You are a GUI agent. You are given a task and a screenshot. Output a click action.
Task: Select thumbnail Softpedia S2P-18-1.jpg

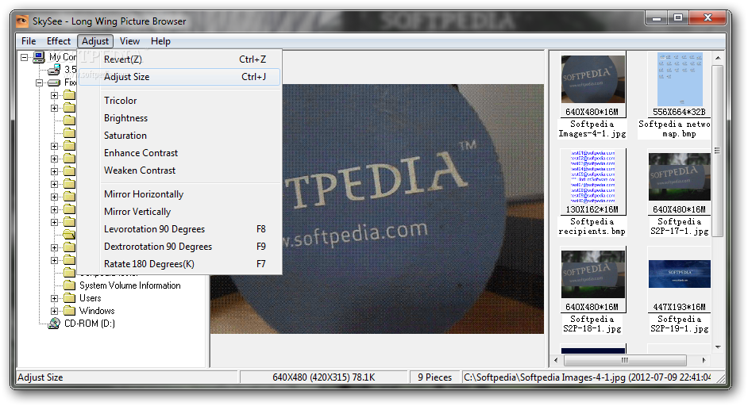(x=592, y=274)
